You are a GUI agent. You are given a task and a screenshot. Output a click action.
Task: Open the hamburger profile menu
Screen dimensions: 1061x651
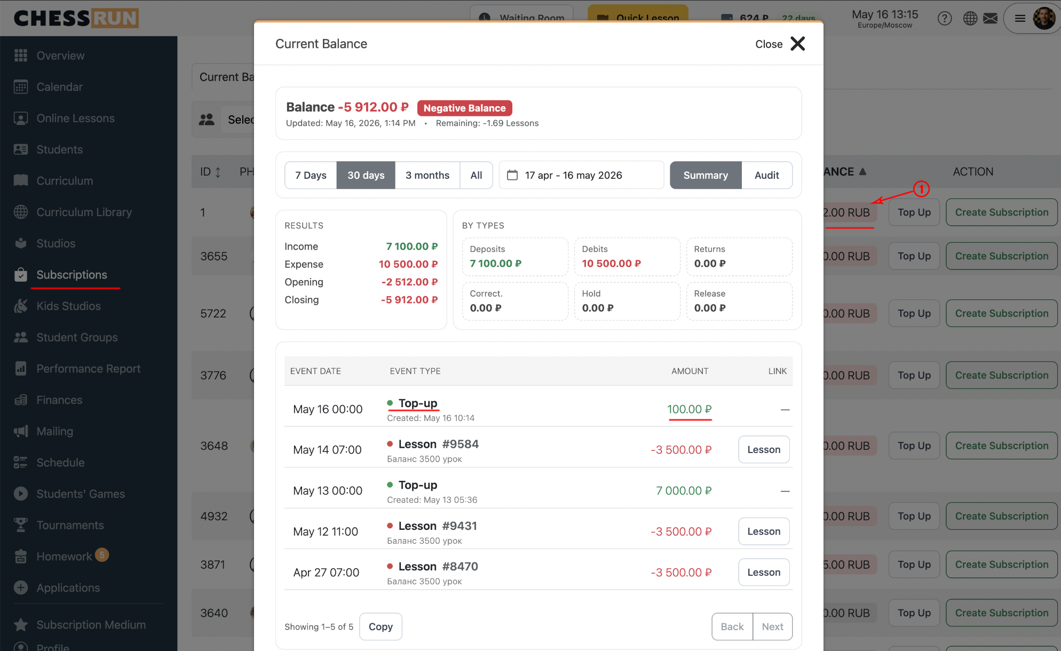tap(1020, 19)
